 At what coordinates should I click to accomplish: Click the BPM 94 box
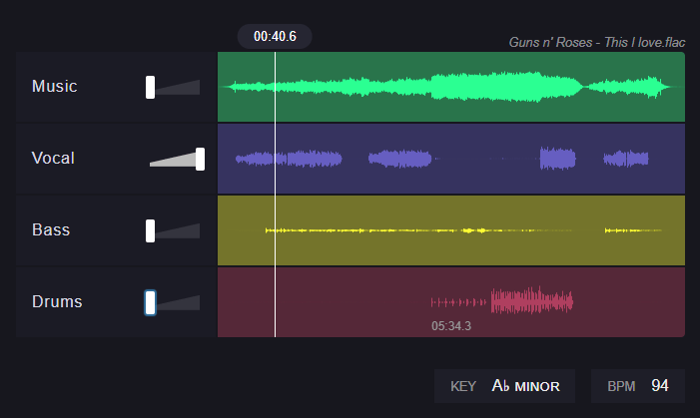[x=638, y=386]
